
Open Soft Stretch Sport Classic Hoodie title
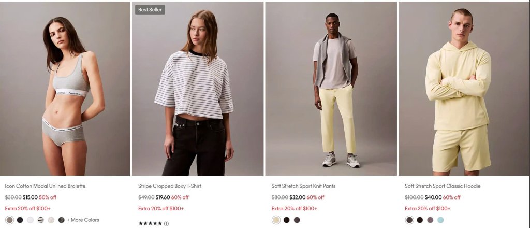(443, 186)
